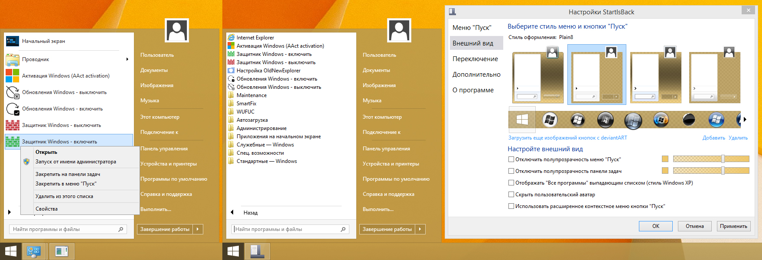Click the monitor icon next to first Start button
762x260 pixels.
click(x=34, y=251)
